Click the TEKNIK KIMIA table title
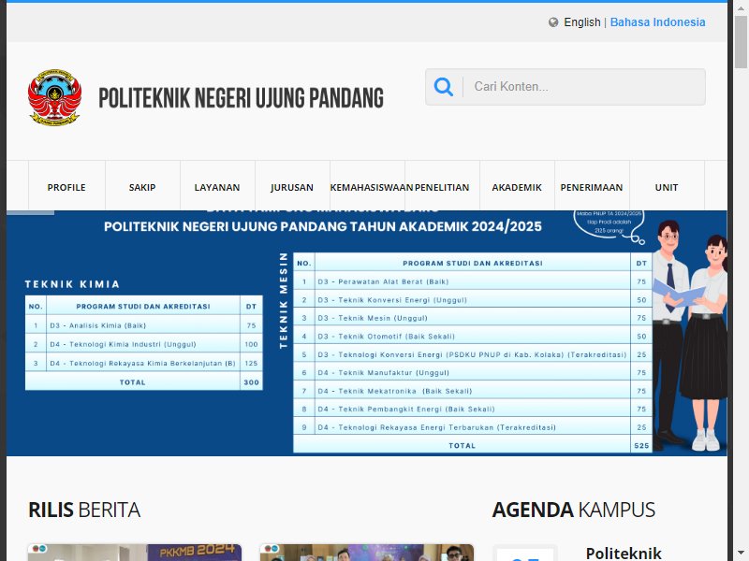The width and height of the screenshot is (749, 561). click(x=73, y=284)
